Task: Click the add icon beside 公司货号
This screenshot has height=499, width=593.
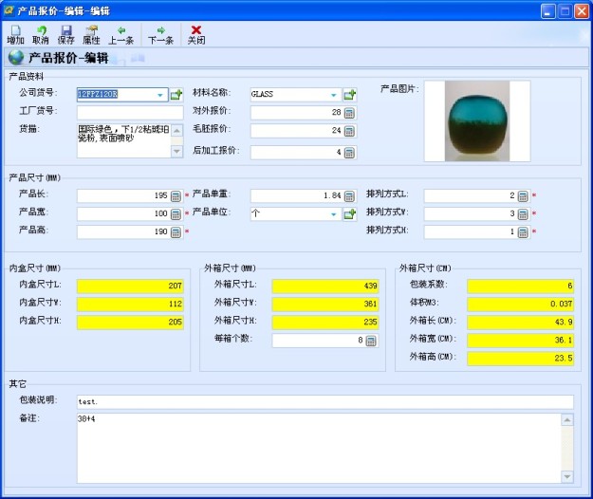Action: coord(176,95)
